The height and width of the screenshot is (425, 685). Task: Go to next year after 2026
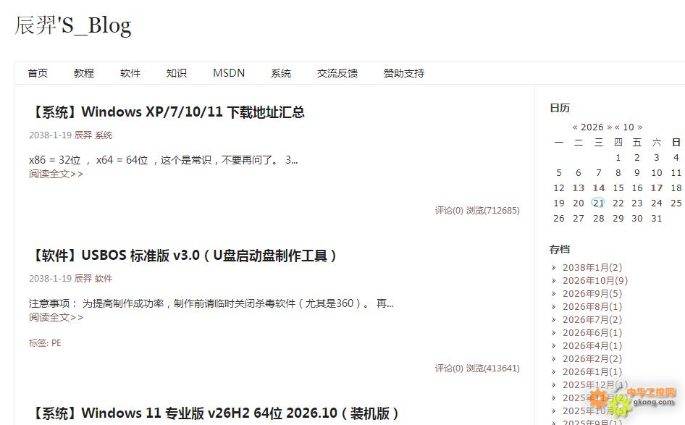click(610, 127)
